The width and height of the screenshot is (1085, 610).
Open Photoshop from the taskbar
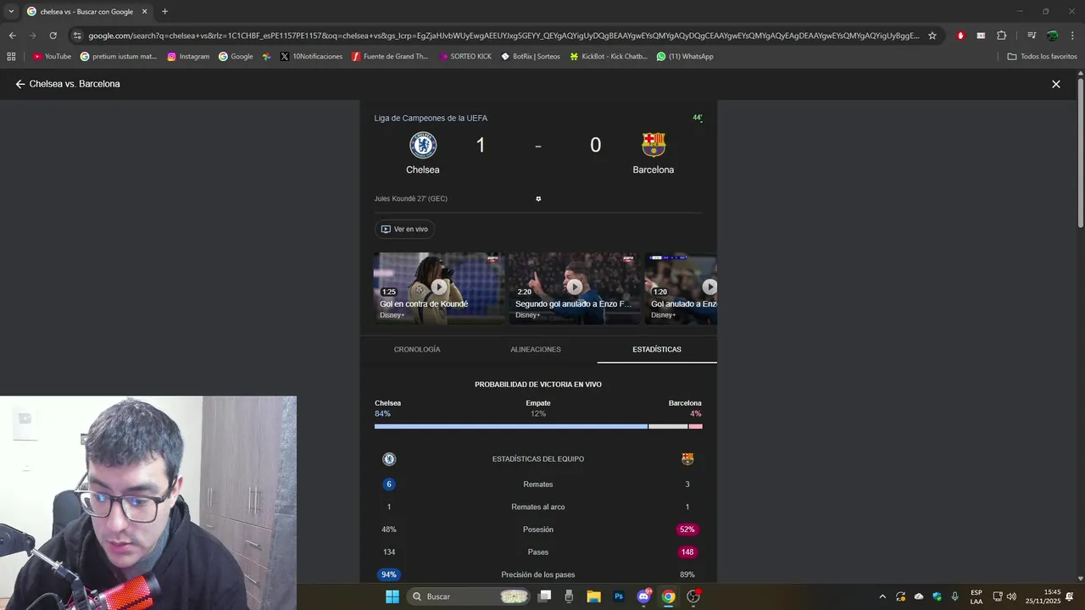[619, 596]
